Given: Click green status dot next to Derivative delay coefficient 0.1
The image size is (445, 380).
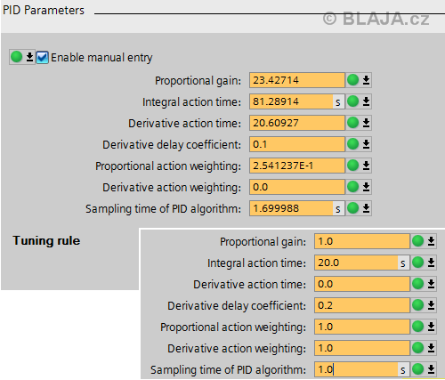Looking at the screenshot, I should (353, 144).
